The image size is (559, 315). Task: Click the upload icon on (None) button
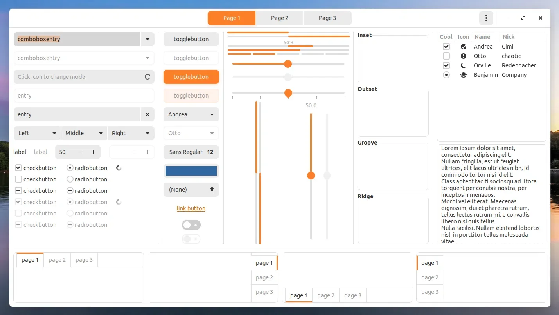click(212, 190)
